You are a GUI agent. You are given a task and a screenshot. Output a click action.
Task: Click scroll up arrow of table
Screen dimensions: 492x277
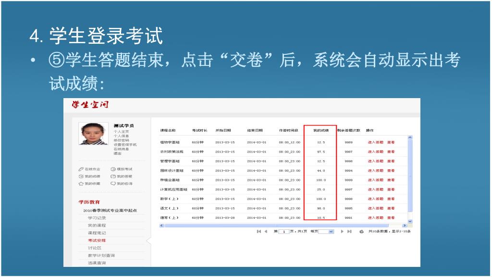point(410,138)
